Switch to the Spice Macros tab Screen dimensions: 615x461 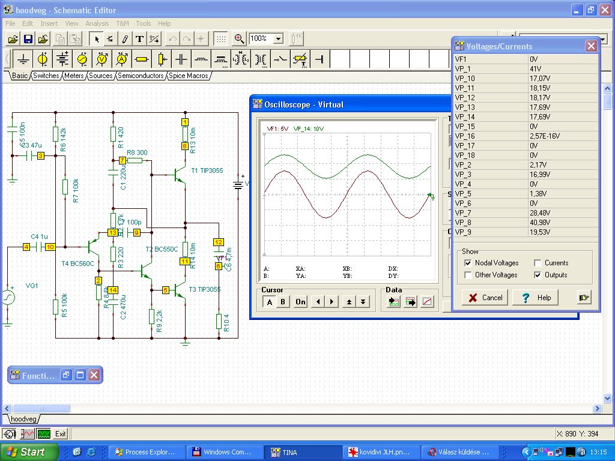(188, 76)
